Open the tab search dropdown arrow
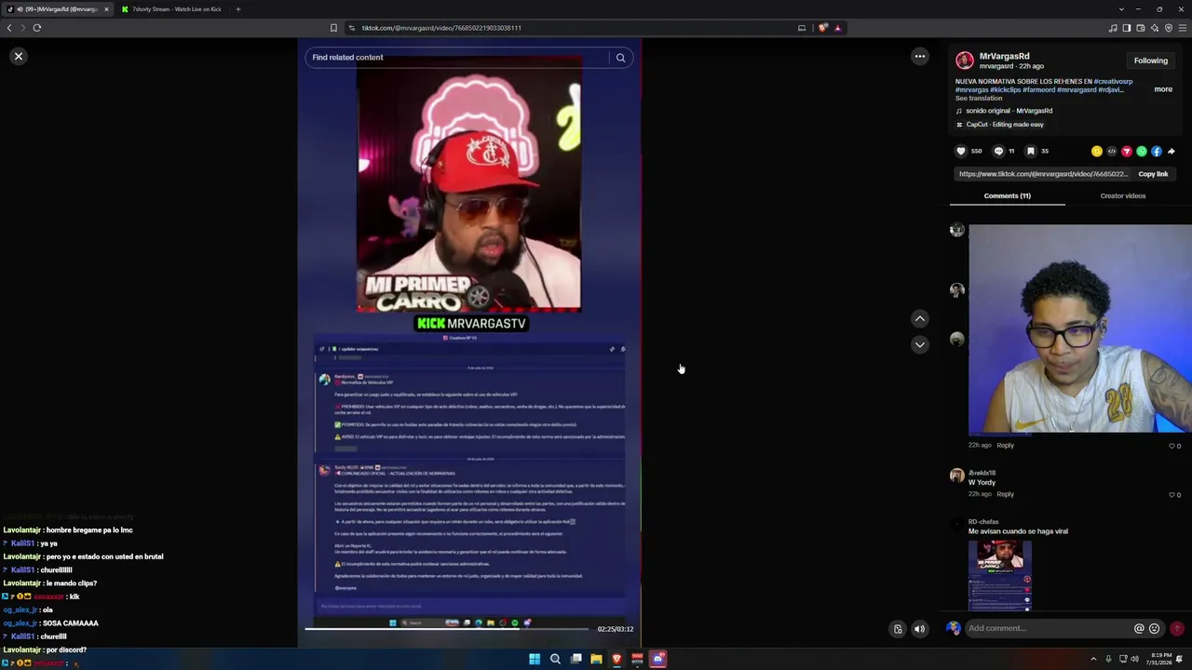Image resolution: width=1192 pixels, height=670 pixels. [x=1121, y=9]
